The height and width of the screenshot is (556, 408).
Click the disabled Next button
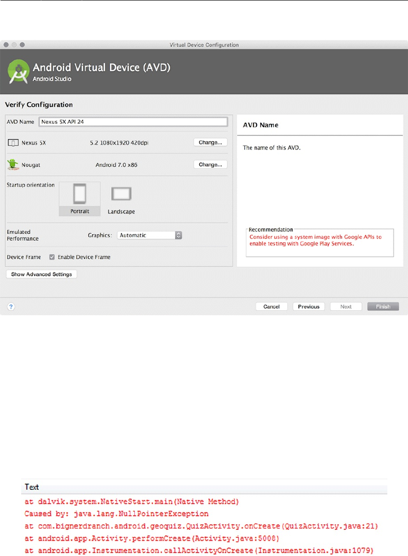[x=345, y=307]
